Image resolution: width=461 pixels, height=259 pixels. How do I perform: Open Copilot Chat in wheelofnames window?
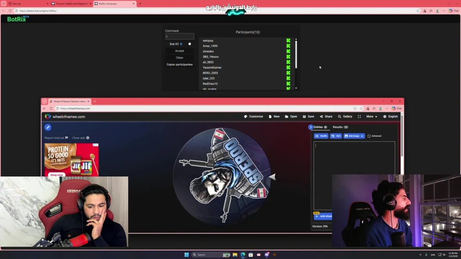(397, 108)
